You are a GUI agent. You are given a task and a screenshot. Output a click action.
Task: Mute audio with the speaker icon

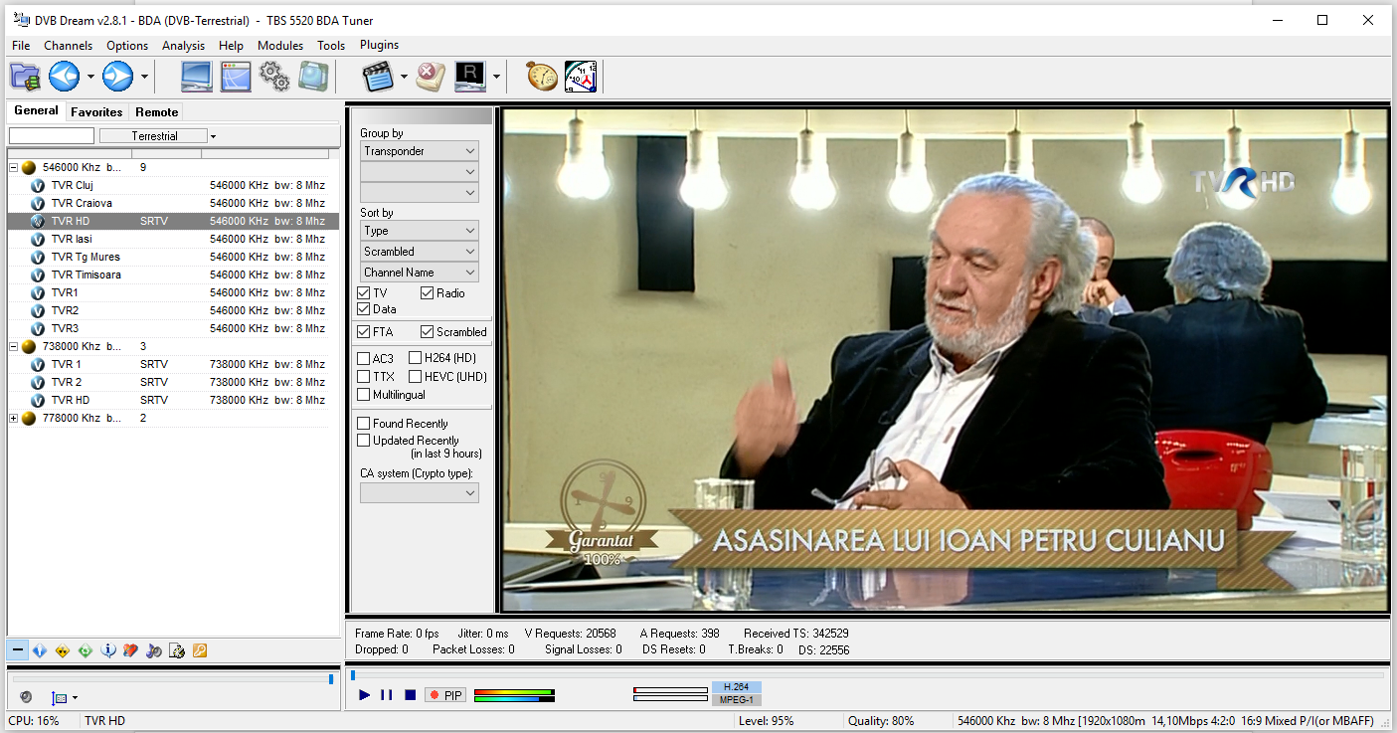pos(26,697)
